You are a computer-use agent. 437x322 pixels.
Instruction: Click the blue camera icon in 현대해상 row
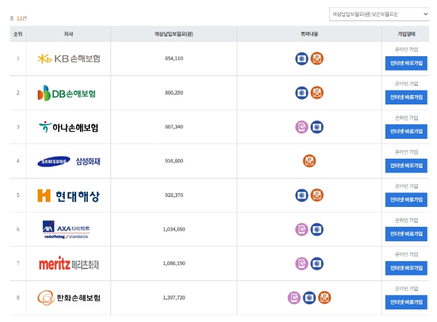click(301, 195)
